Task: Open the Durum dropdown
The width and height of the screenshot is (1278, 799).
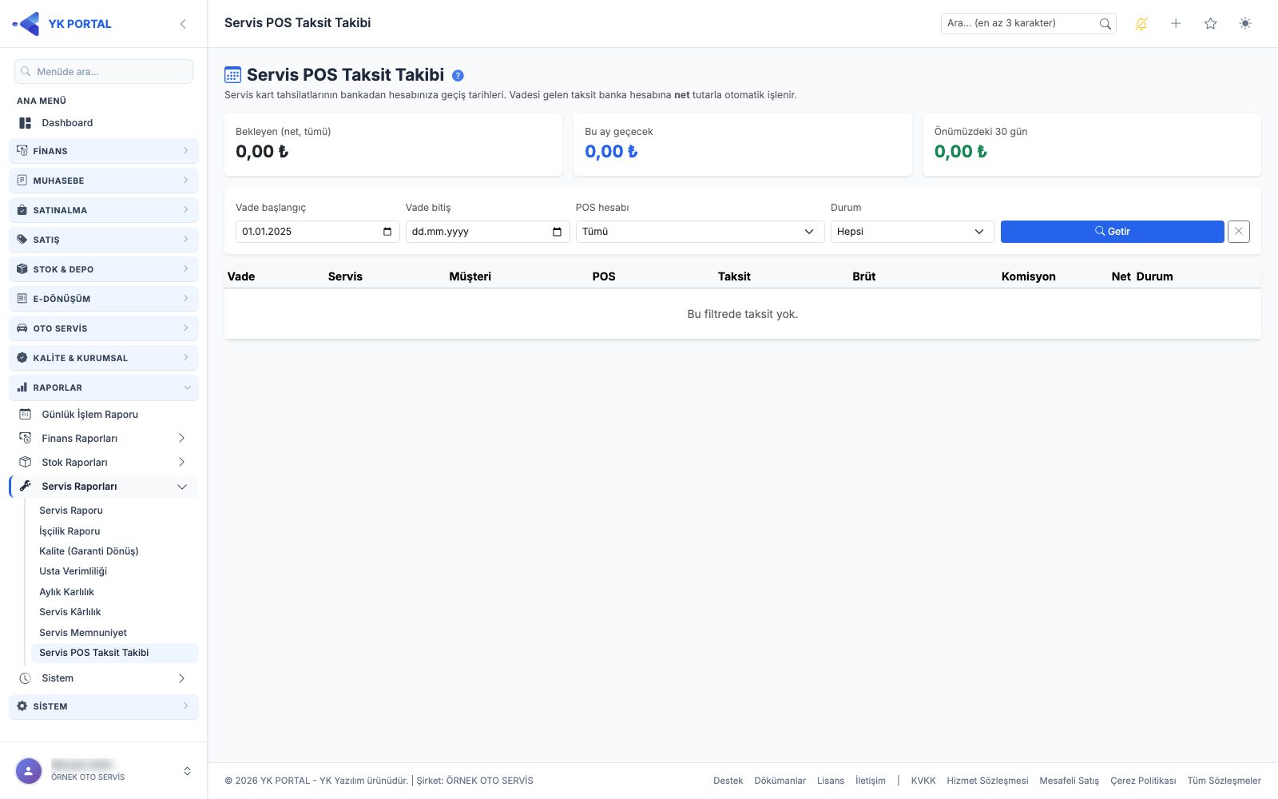Action: pyautogui.click(x=912, y=232)
